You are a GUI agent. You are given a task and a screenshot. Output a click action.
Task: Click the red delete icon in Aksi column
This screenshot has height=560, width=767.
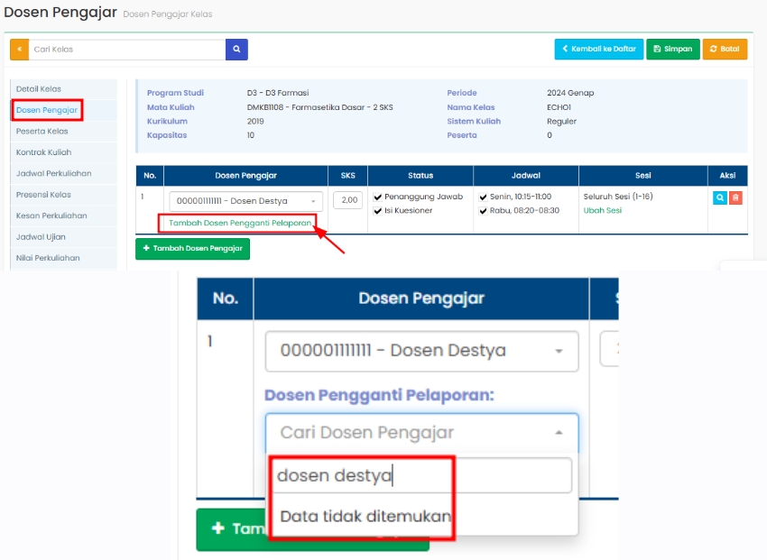735,197
